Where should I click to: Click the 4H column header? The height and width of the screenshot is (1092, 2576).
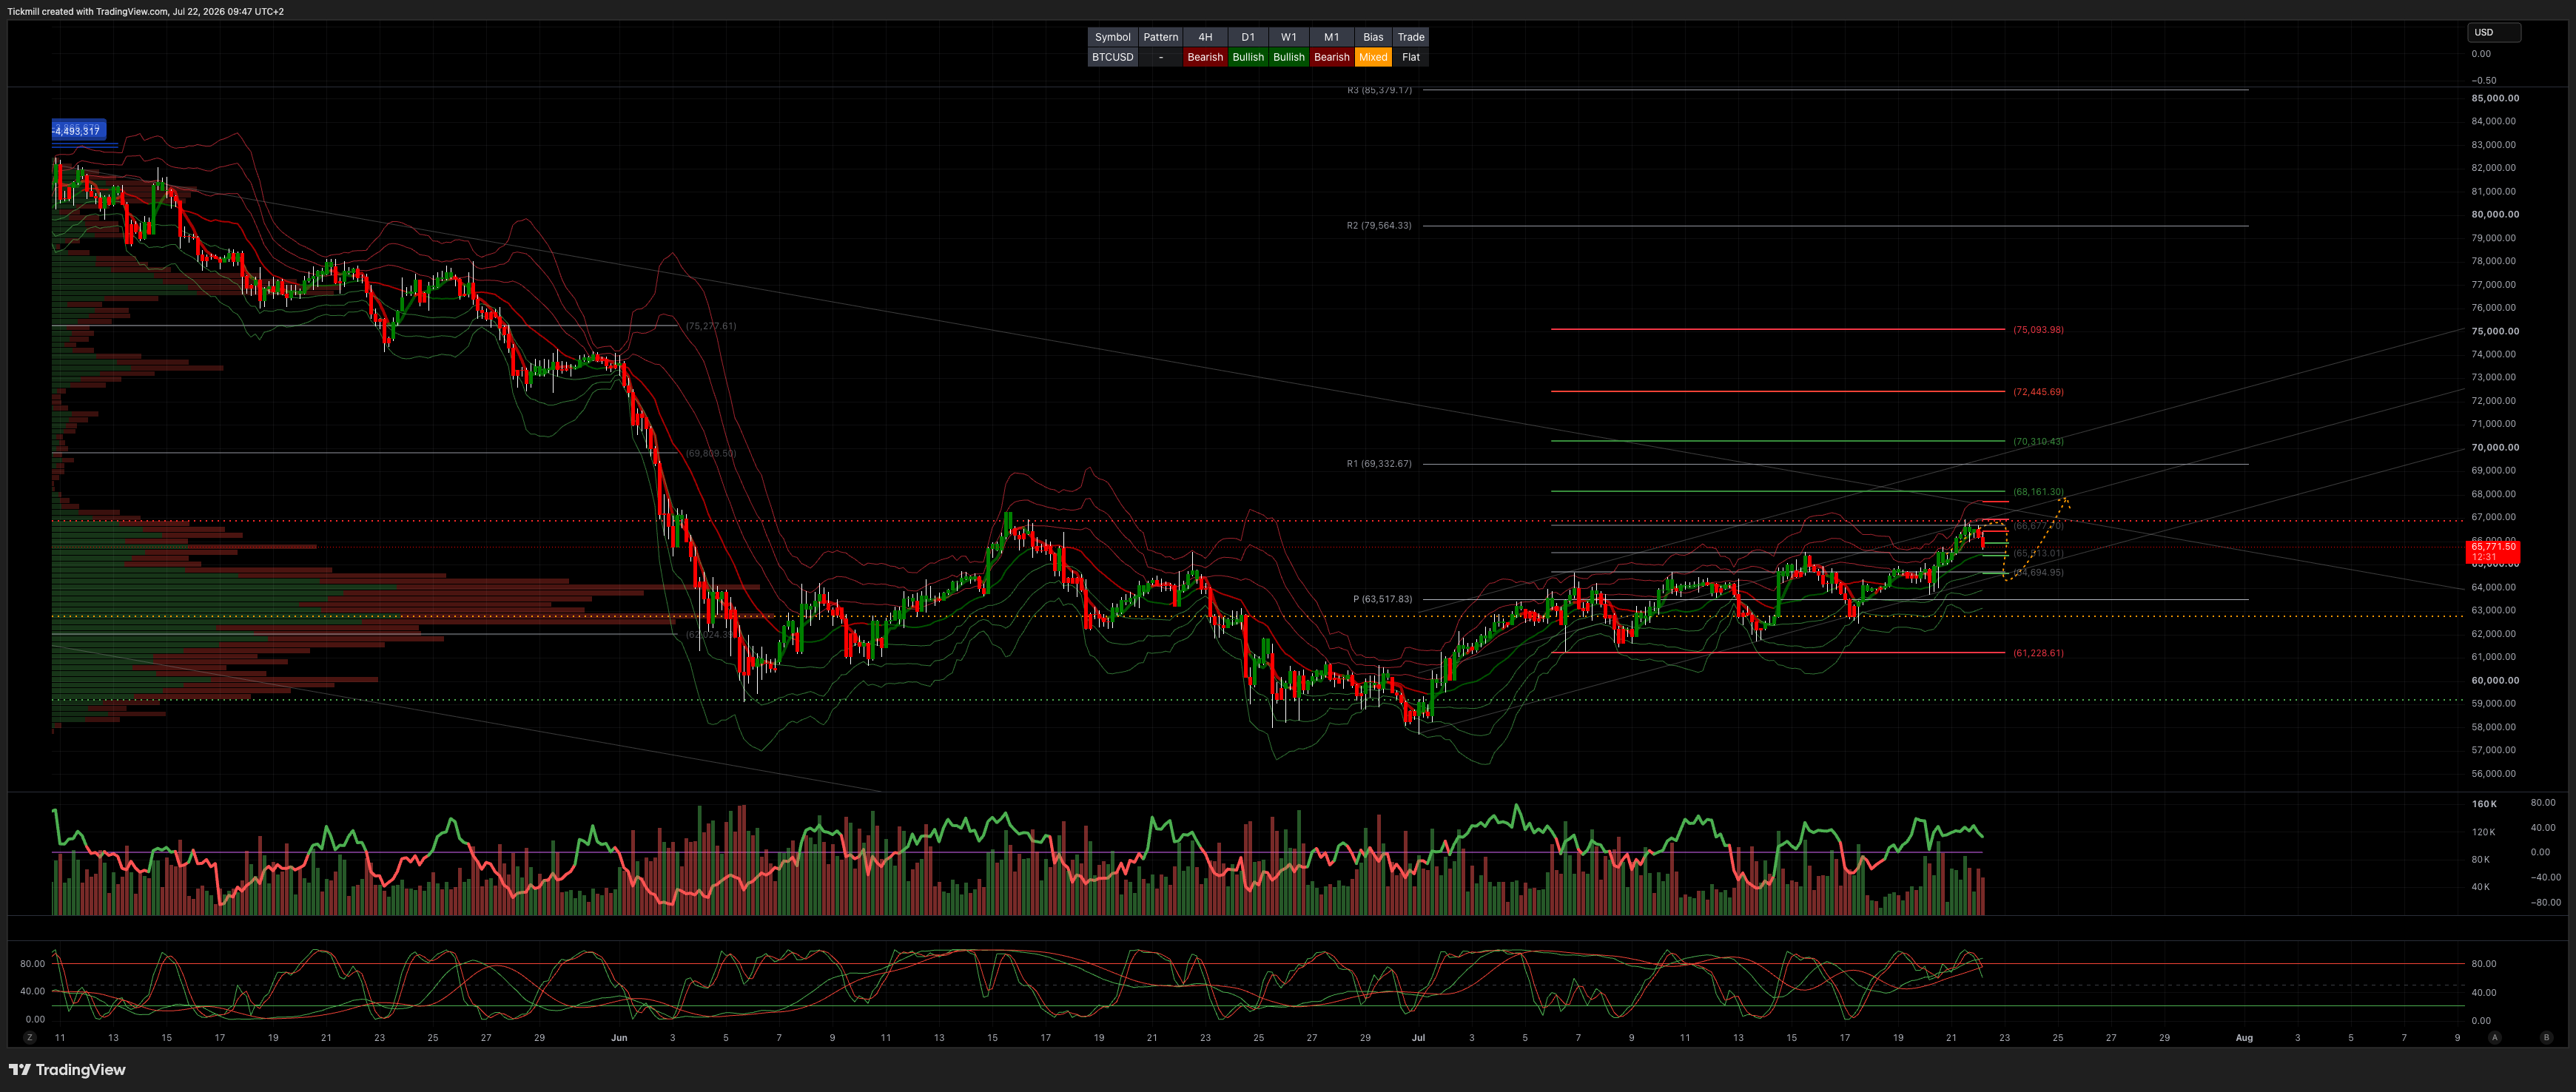pyautogui.click(x=1205, y=37)
